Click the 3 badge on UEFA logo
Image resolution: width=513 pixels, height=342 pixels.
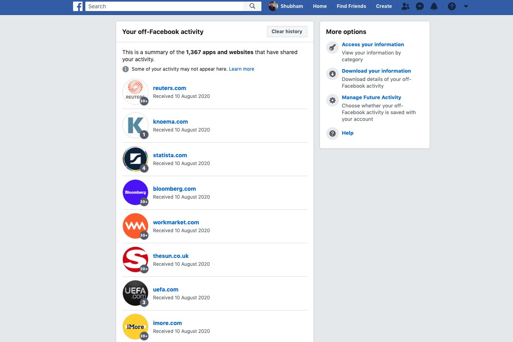144,303
